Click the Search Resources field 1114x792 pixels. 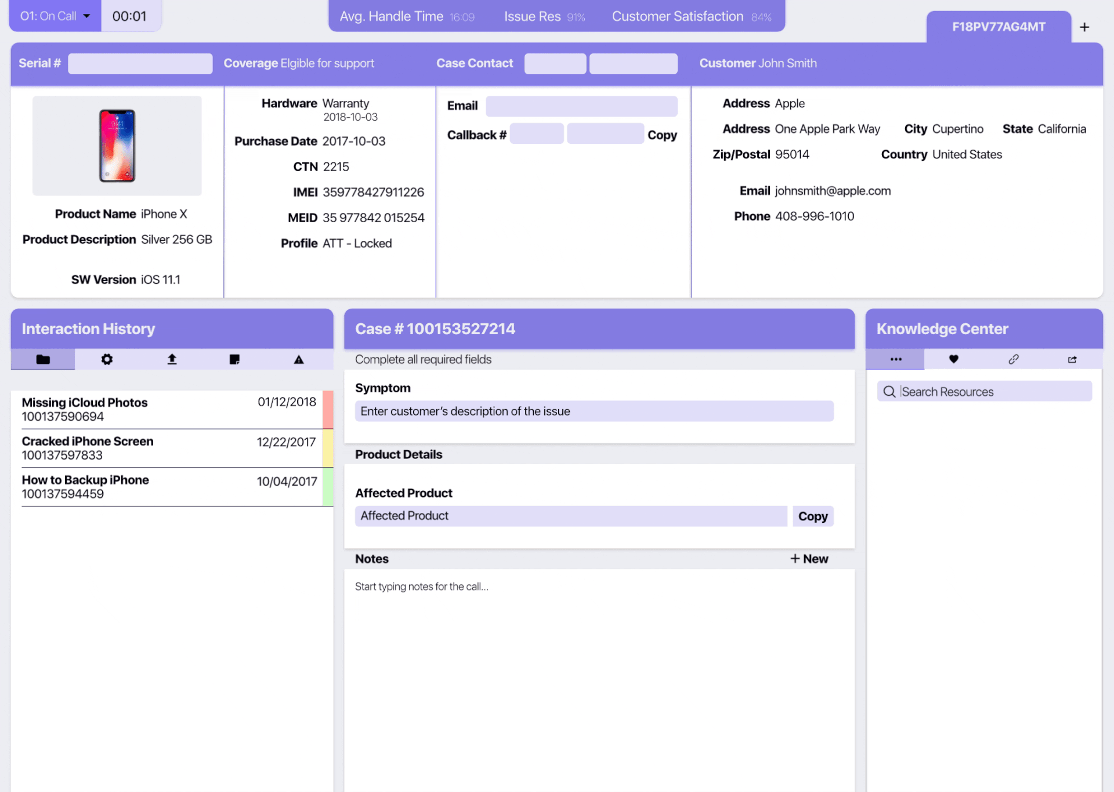pyautogui.click(x=984, y=392)
